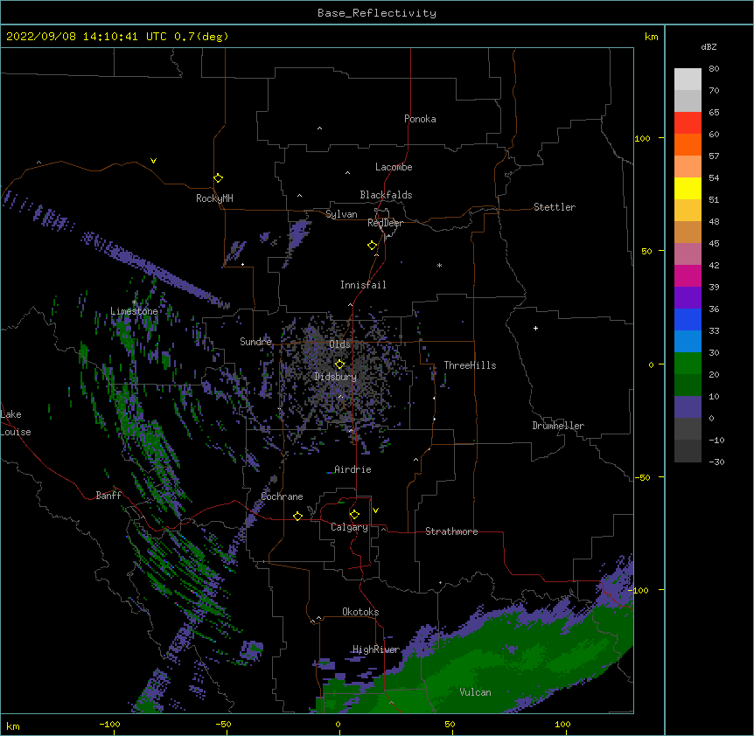Click the ThreeHills town label
This screenshot has height=736, width=754.
pyautogui.click(x=470, y=365)
